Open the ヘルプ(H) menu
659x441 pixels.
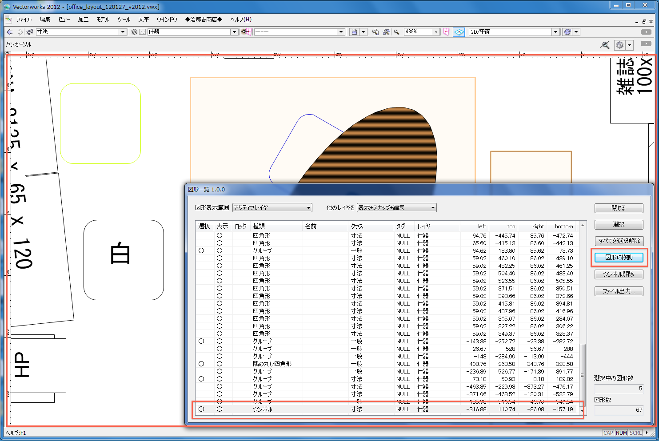(241, 20)
